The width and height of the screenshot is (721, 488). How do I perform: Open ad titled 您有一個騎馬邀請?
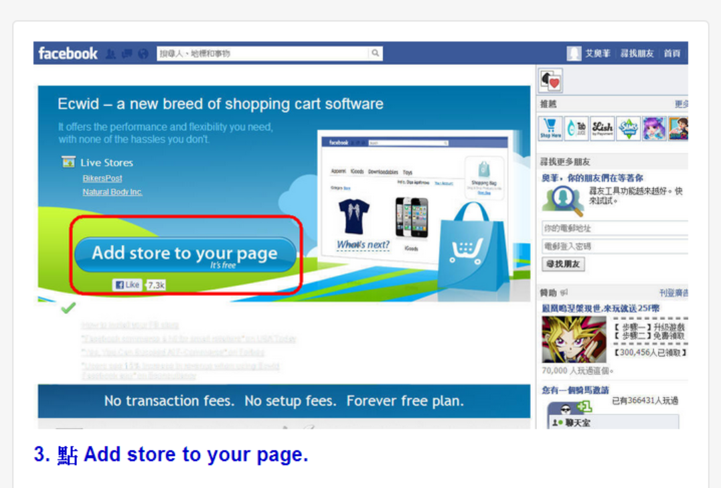point(575,390)
